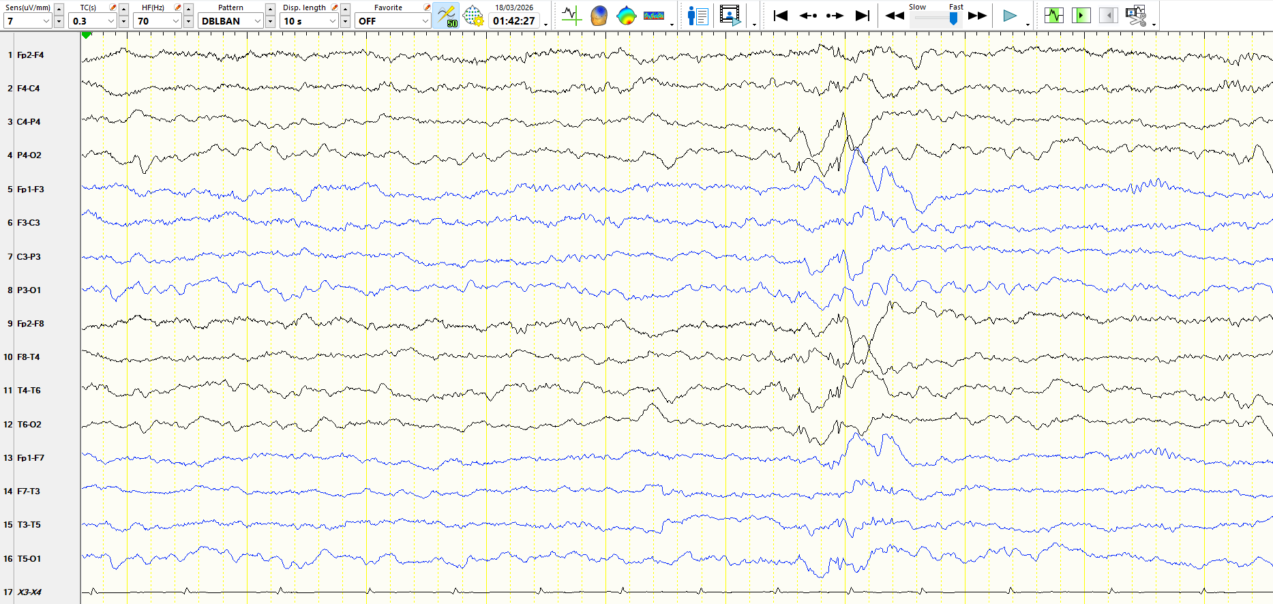Edit the Disp. length list with the pencil icon

coord(335,7)
